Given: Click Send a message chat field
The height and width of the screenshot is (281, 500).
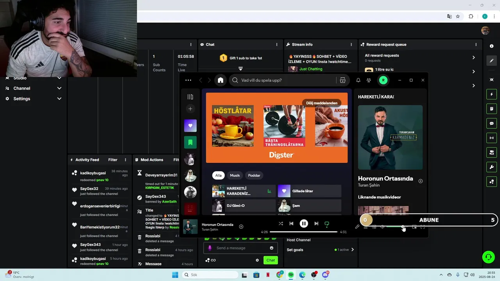Looking at the screenshot, I should 240,248.
